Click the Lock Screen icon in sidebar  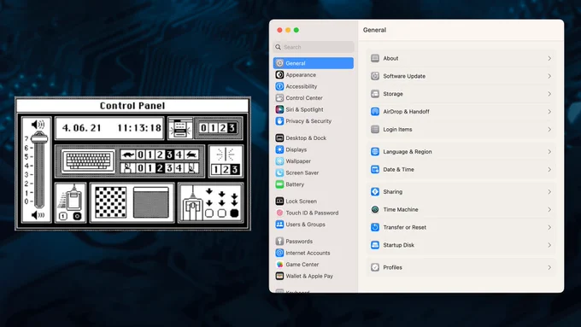279,201
